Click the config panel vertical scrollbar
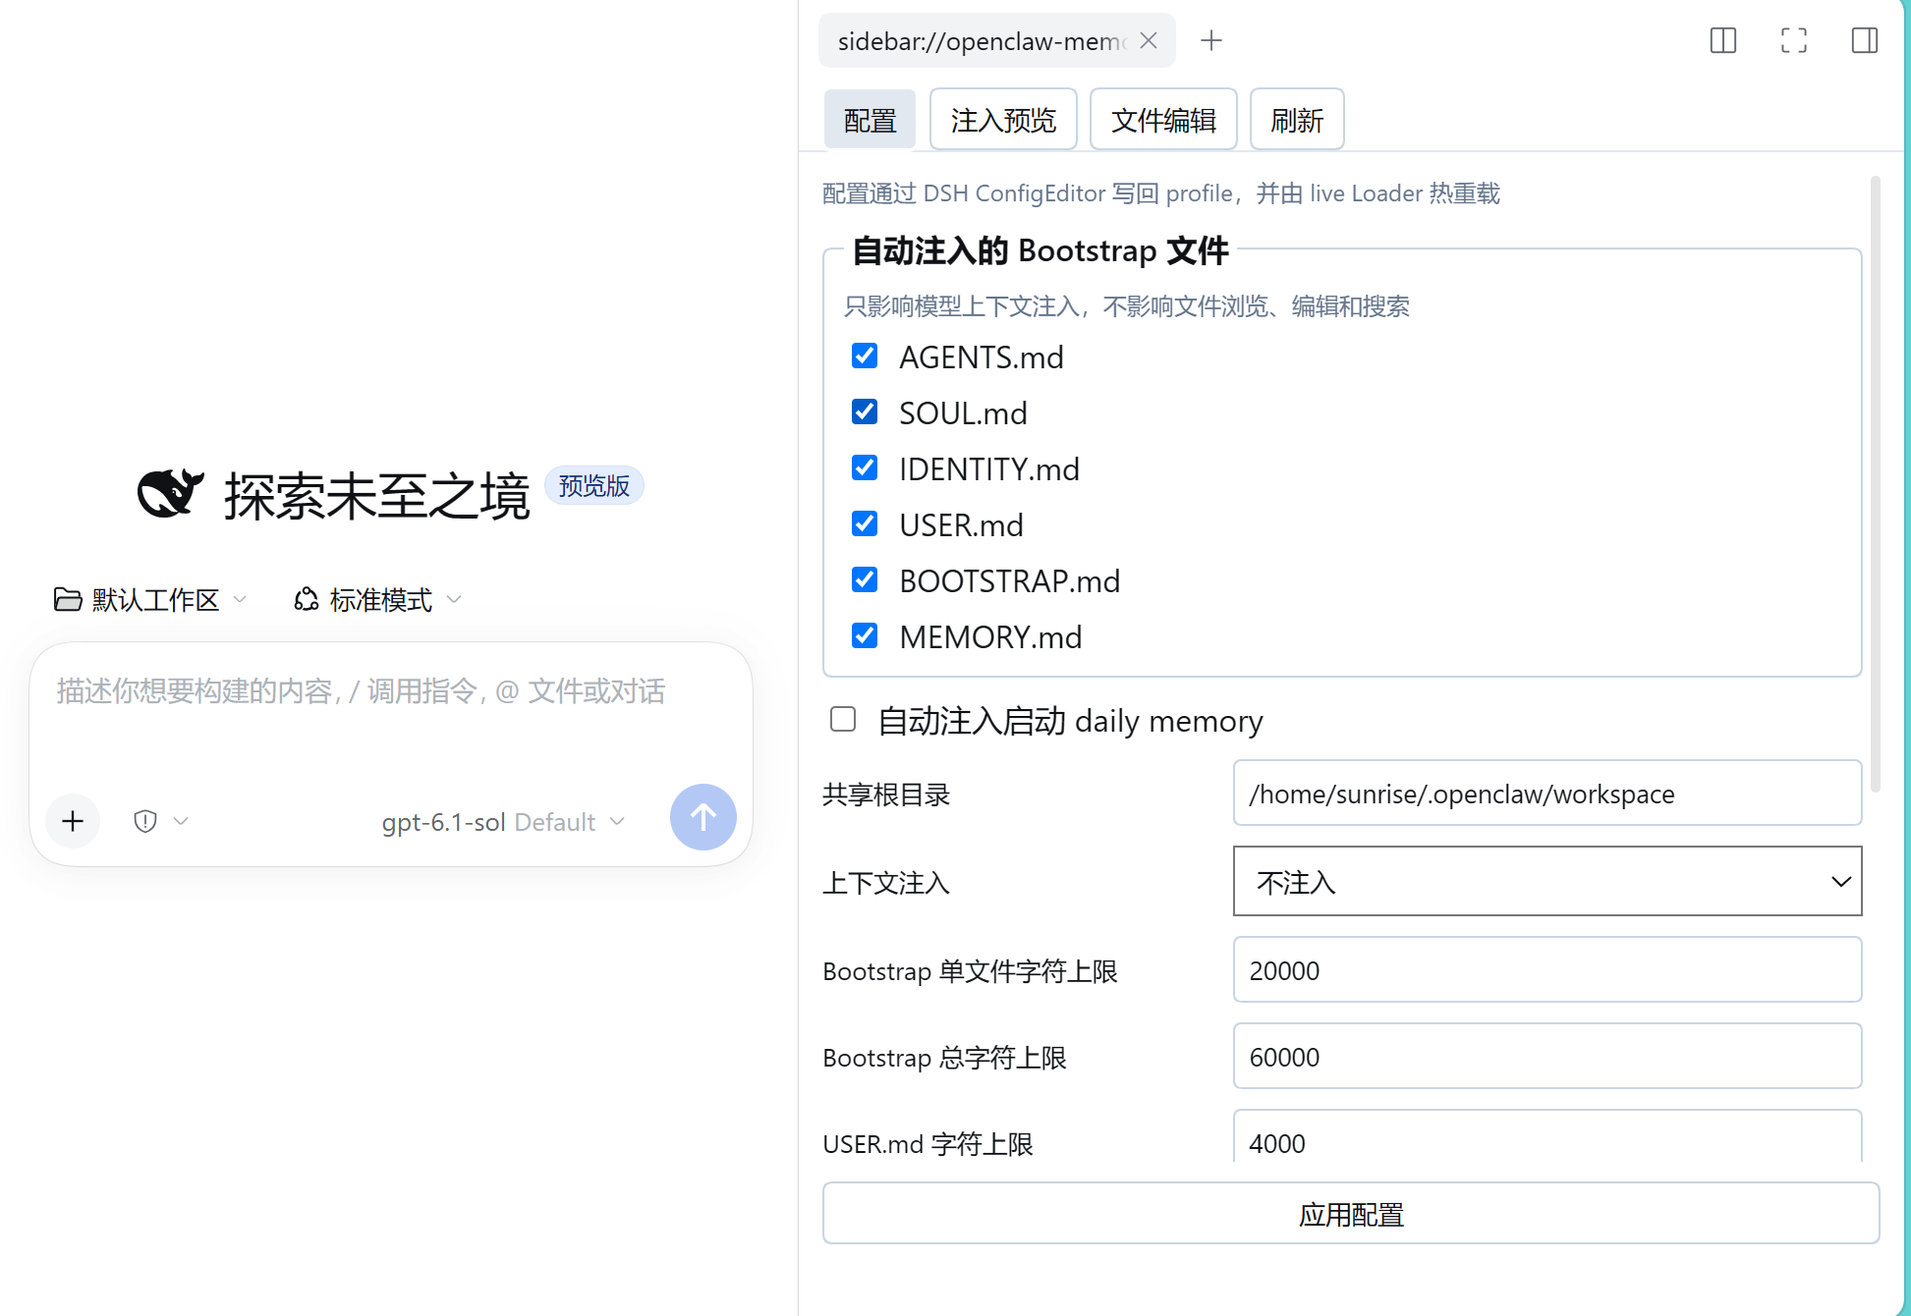Viewport: 1911px width, 1316px height. (1875, 483)
